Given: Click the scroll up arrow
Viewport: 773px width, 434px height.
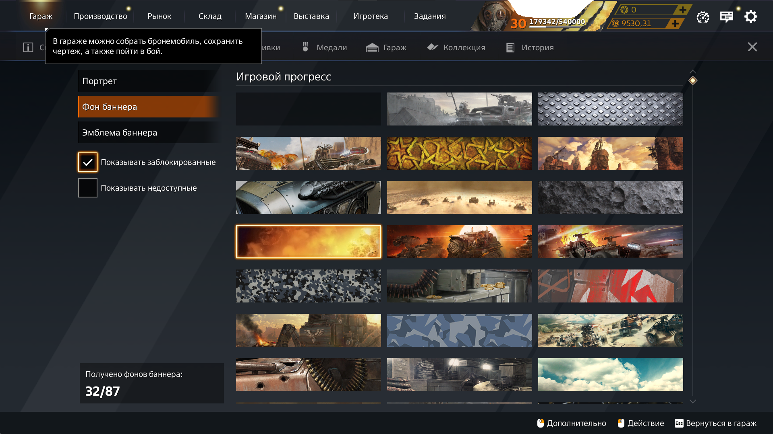Looking at the screenshot, I should (x=692, y=72).
